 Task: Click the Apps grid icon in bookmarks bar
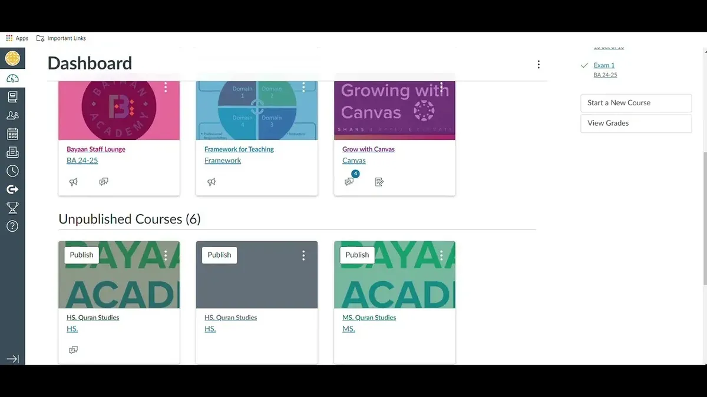click(x=9, y=38)
